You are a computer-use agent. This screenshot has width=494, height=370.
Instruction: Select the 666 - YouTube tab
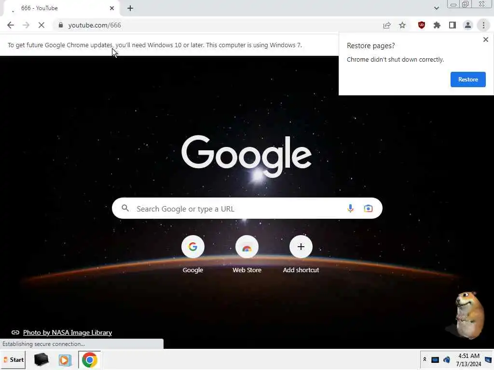[x=61, y=8]
